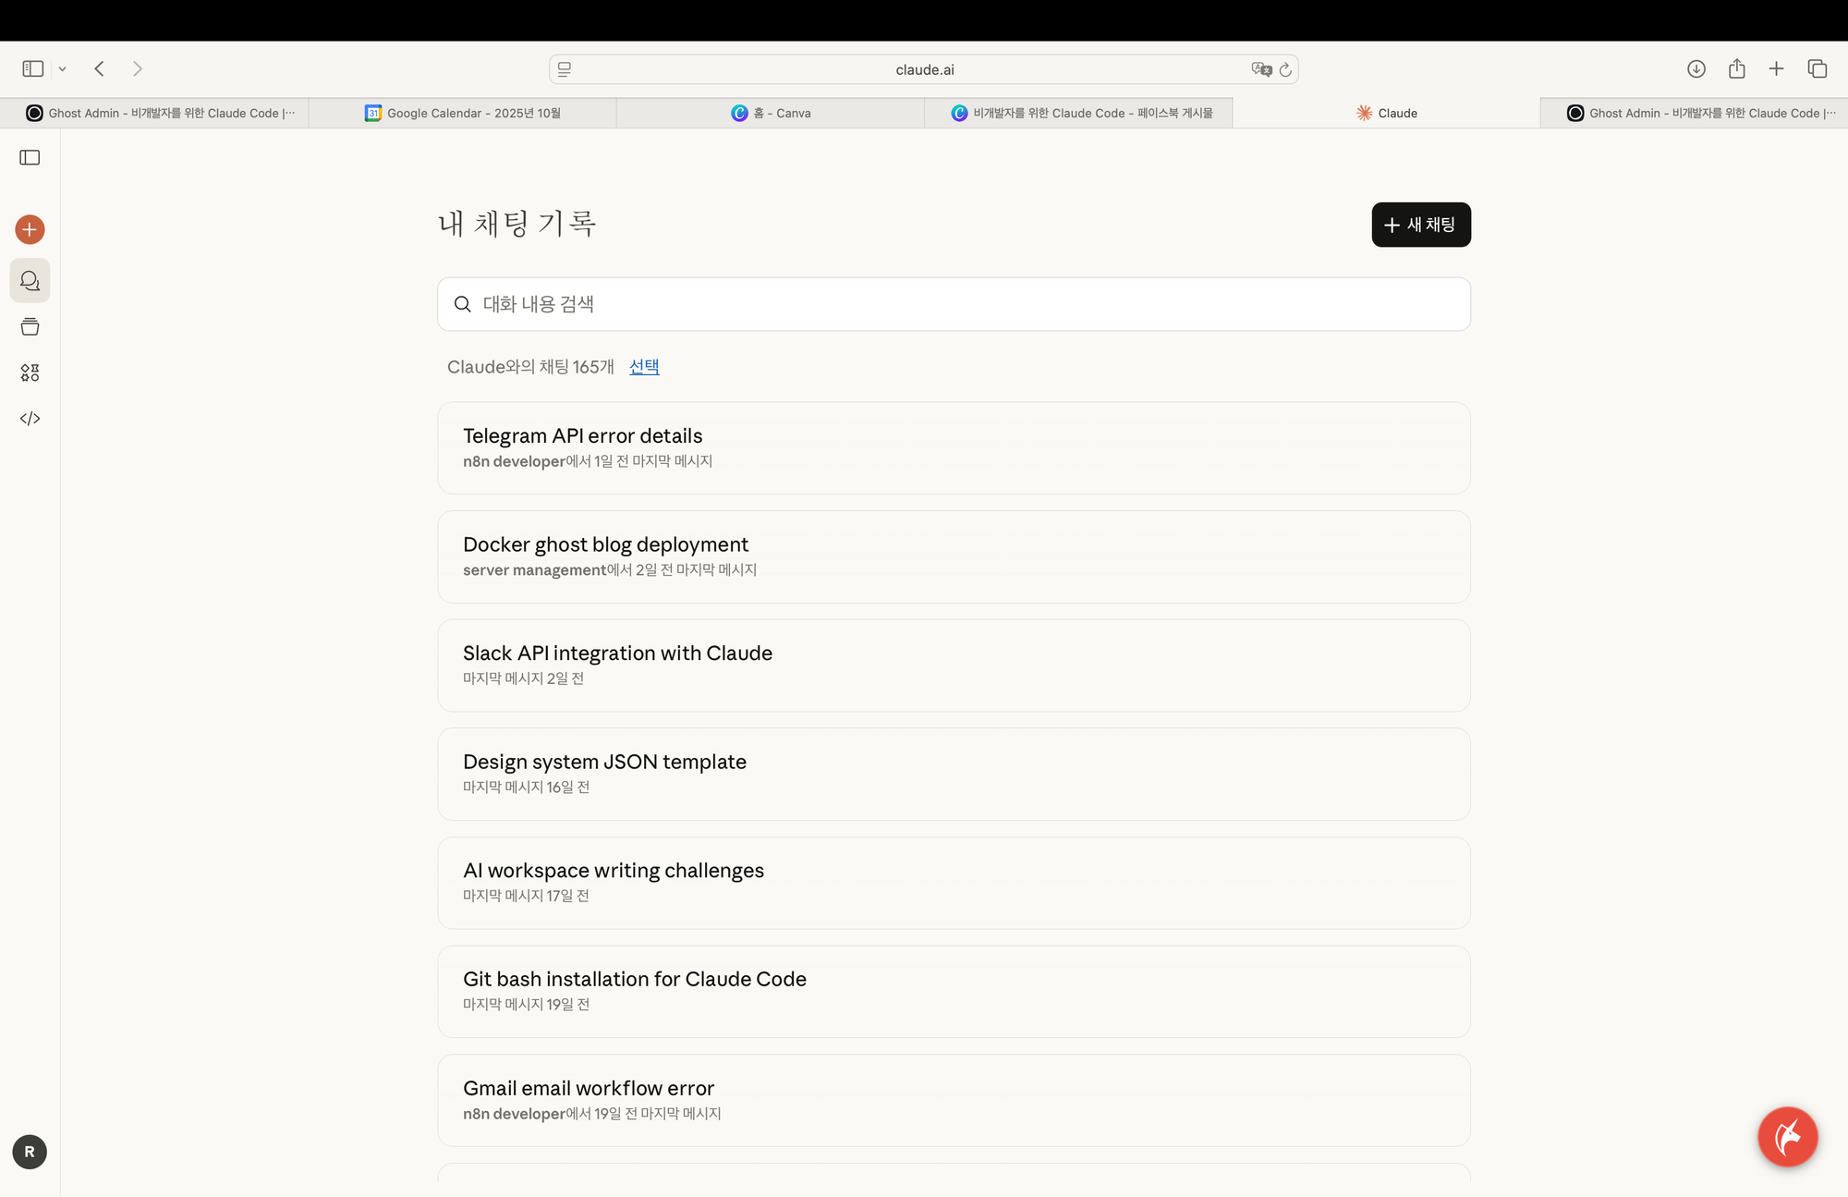Click the 새 채팅 button
This screenshot has height=1197, width=1848.
pyautogui.click(x=1421, y=225)
